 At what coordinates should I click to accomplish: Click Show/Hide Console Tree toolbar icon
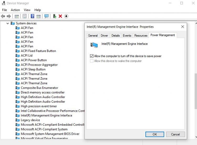click(17, 16)
